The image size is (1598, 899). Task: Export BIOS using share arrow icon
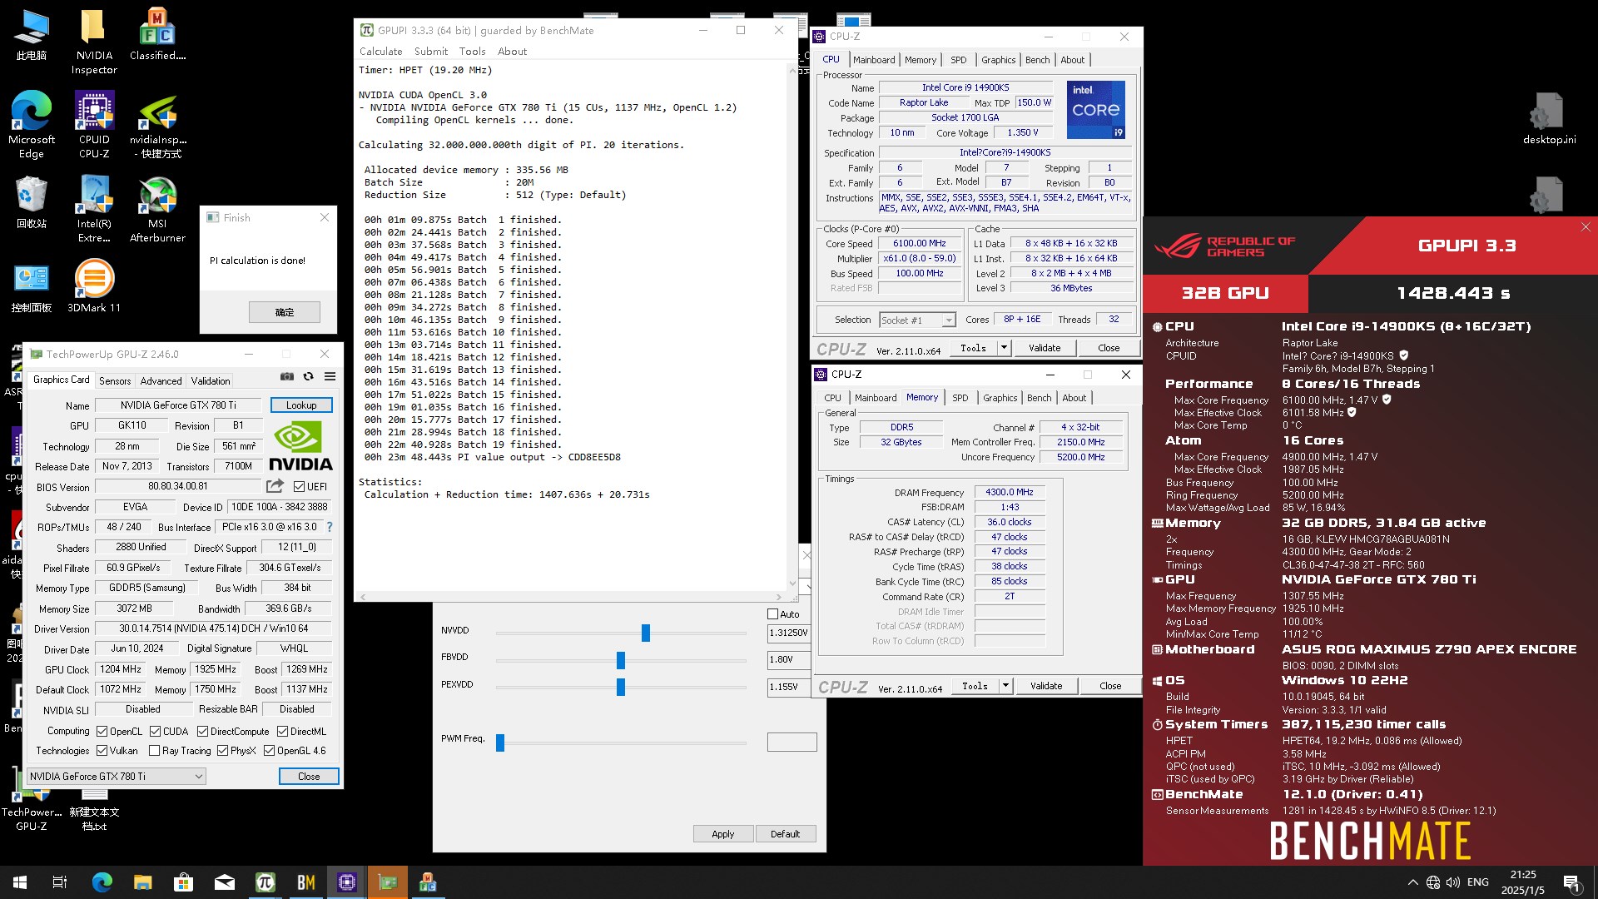coord(275,485)
